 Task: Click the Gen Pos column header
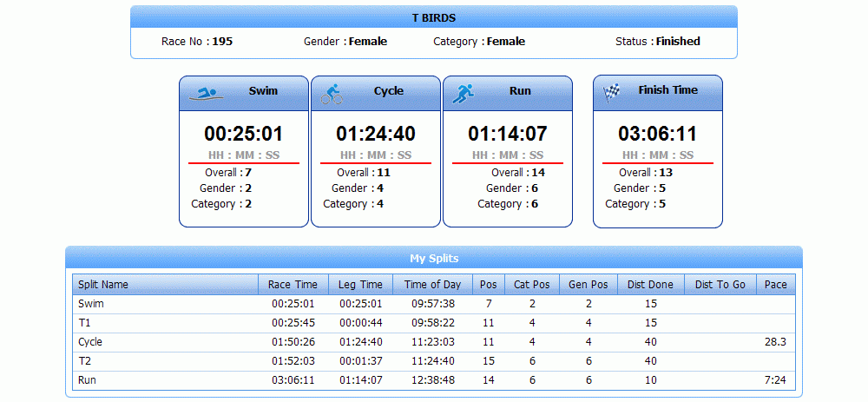[x=588, y=285]
